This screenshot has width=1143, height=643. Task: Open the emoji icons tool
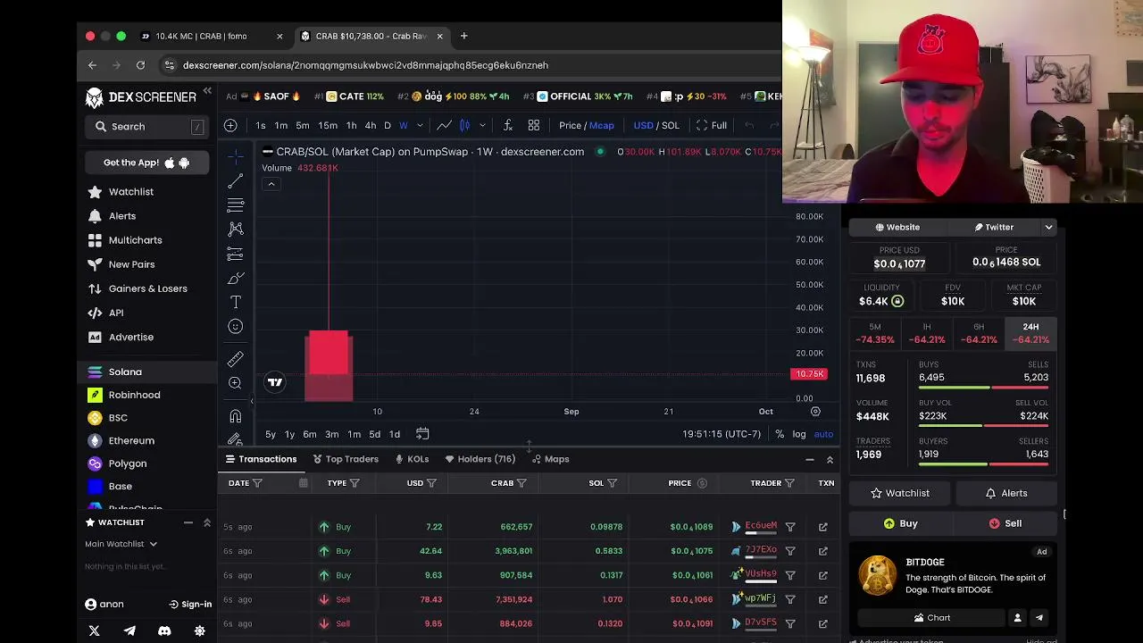click(236, 327)
